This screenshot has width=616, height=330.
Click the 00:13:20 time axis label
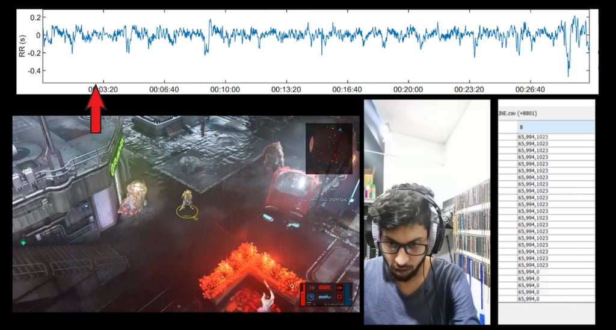point(286,90)
